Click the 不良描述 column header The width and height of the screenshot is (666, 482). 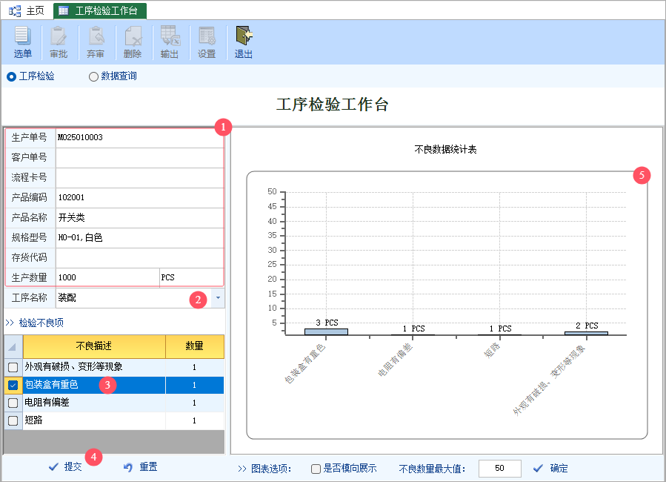point(94,346)
